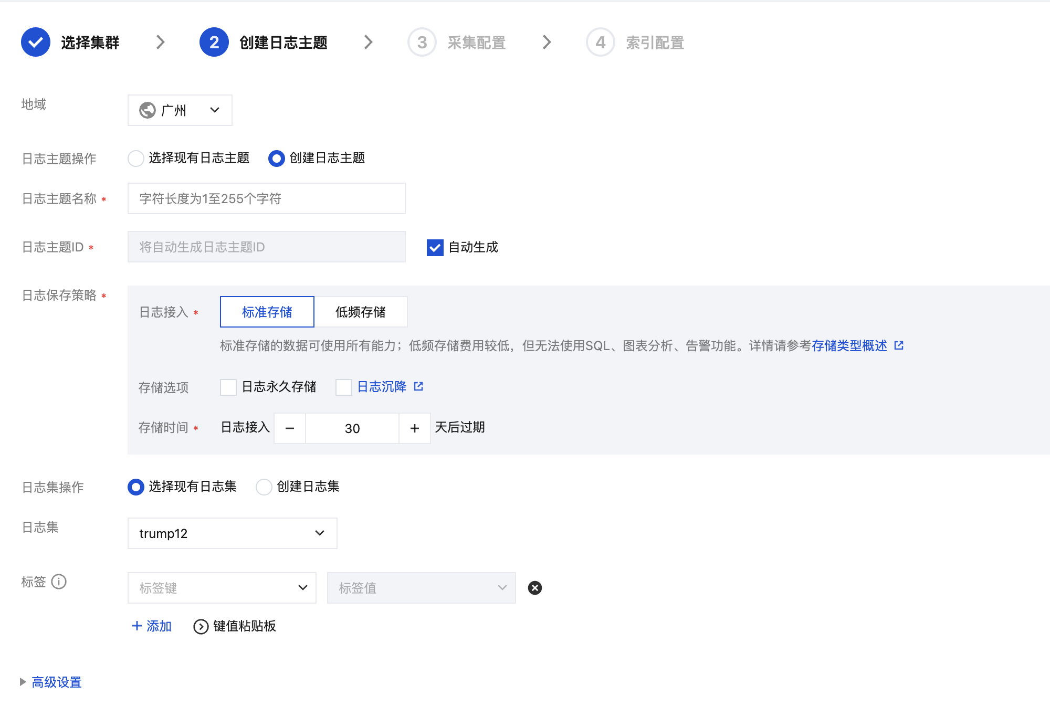Choose the 创建日志集 radio option
Screen dimensions: 1050x717
pyautogui.click(x=264, y=487)
